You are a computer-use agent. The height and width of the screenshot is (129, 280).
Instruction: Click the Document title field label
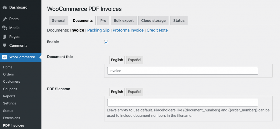click(60, 57)
